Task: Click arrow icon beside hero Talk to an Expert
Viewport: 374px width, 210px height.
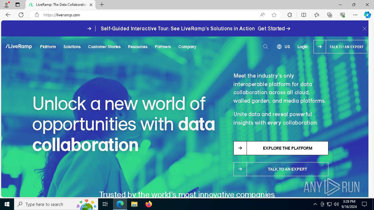Action: tap(240, 169)
